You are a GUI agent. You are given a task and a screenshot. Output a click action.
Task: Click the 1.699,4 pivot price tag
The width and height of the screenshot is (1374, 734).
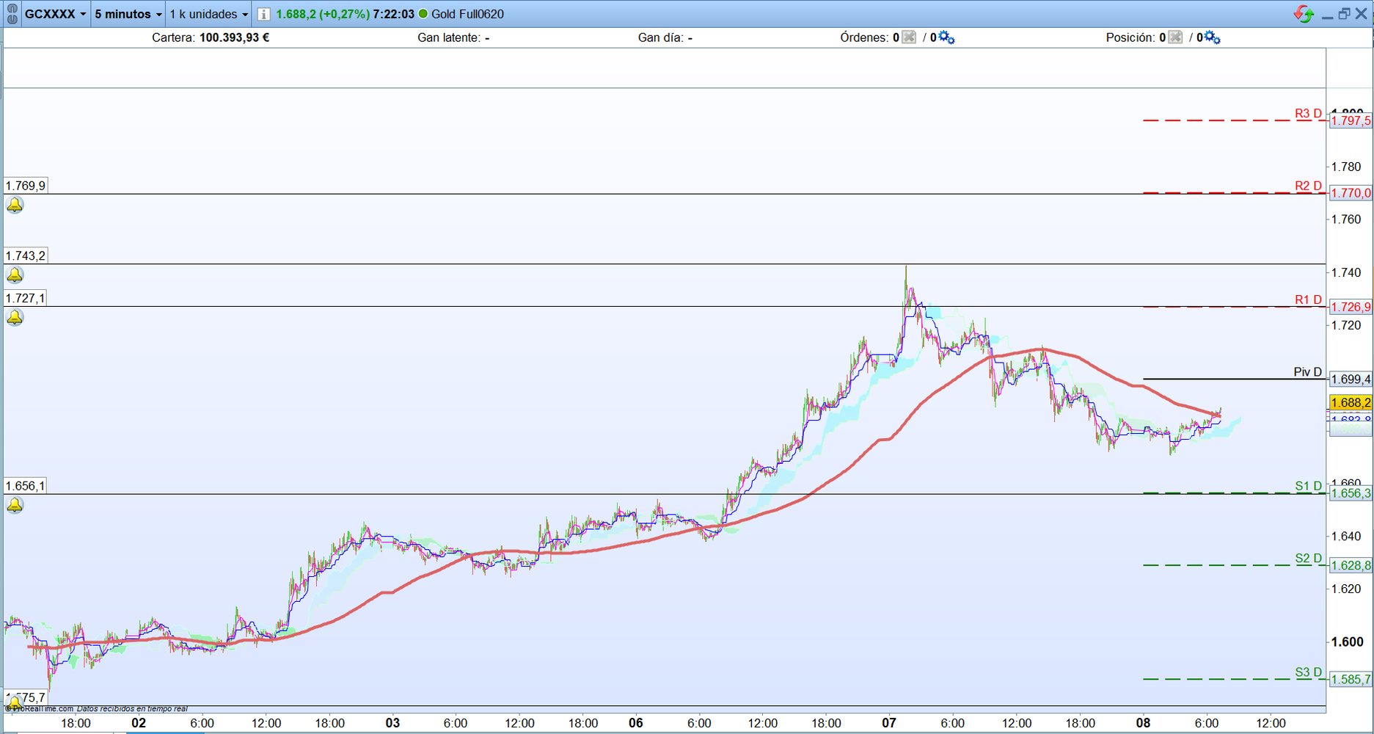tap(1351, 379)
